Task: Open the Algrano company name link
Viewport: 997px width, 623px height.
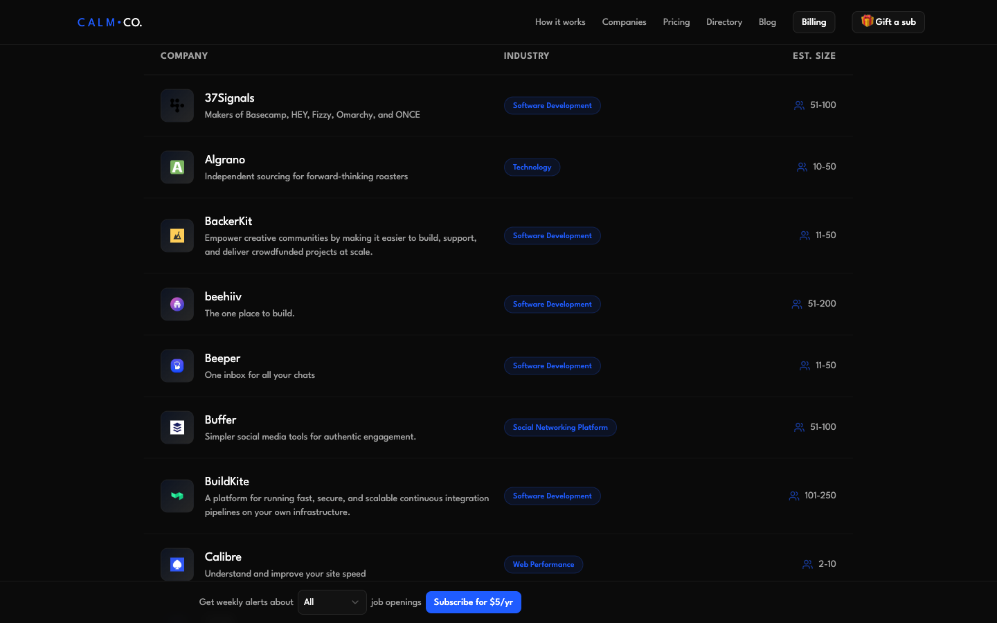Action: click(x=225, y=159)
